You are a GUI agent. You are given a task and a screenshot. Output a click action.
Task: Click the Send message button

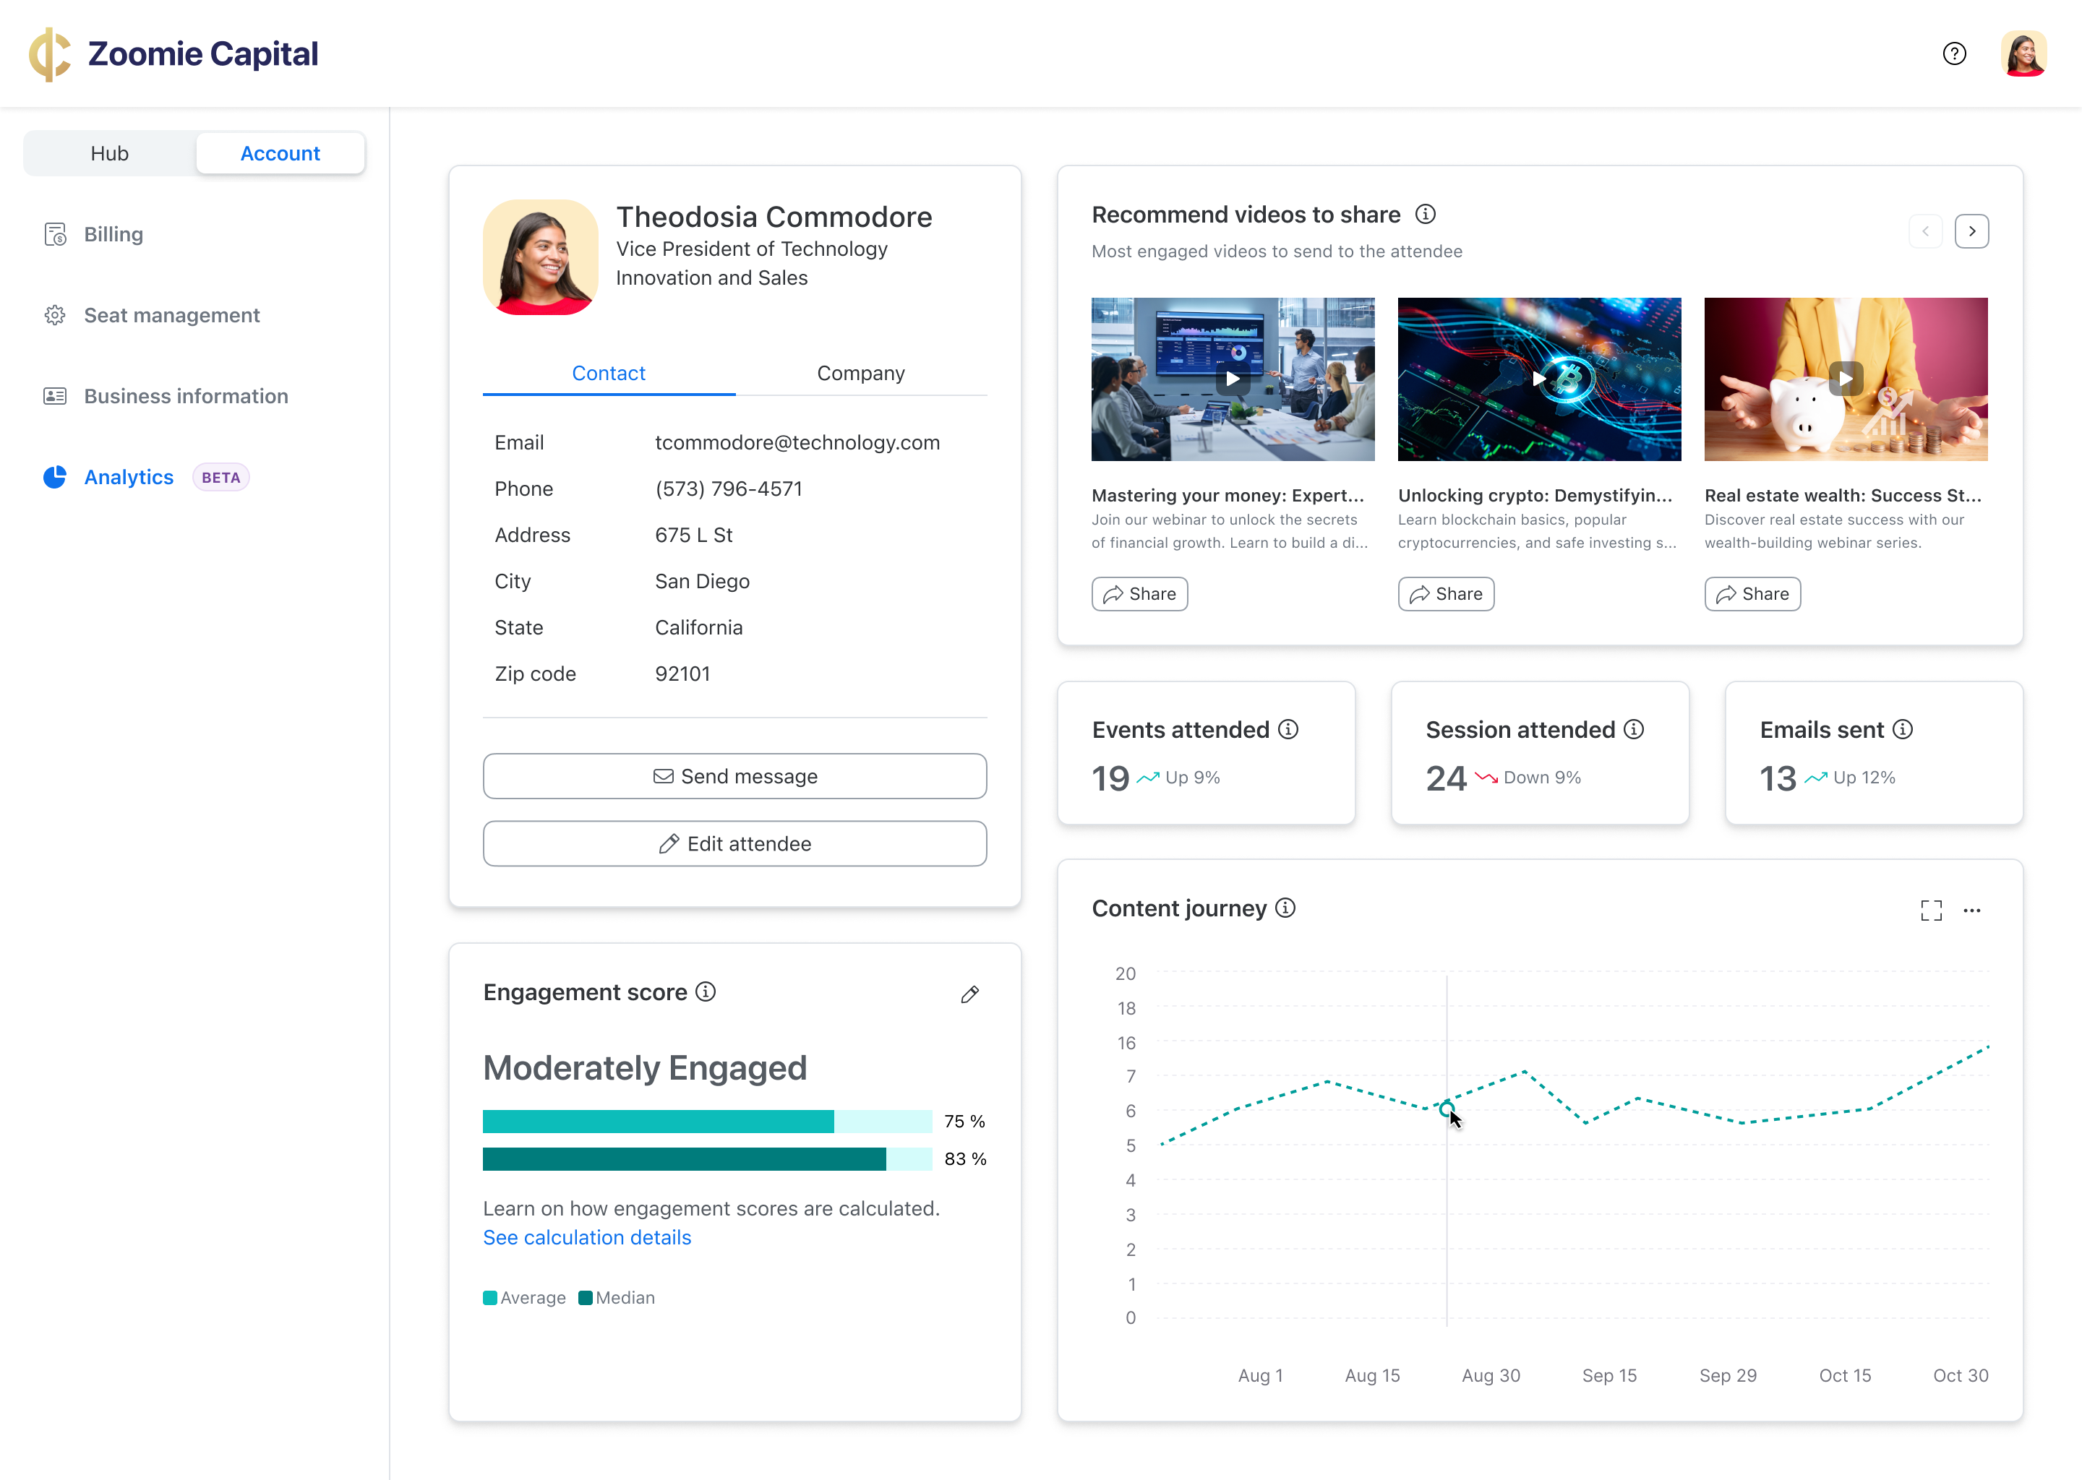[x=734, y=776]
